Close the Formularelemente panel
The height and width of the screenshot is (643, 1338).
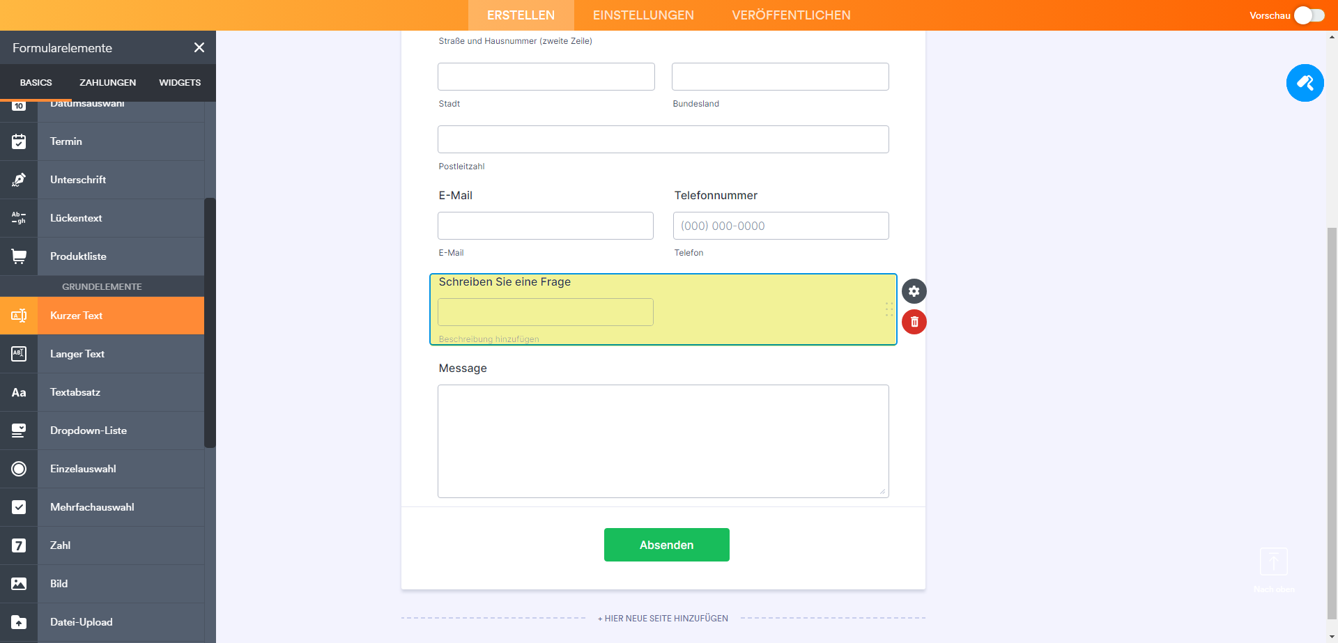pos(199,47)
